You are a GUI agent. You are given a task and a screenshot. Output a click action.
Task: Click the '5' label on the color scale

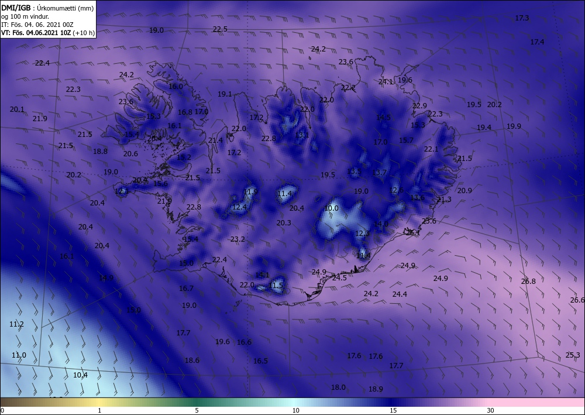coord(197,410)
